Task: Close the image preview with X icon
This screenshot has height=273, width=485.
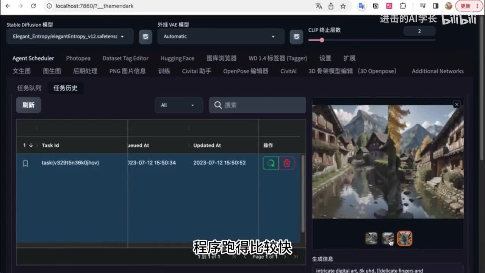Action: pyautogui.click(x=457, y=104)
